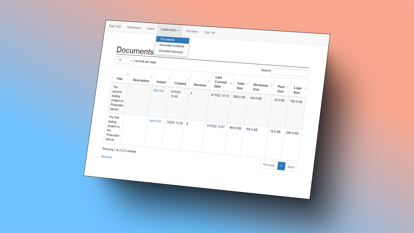Open Document backups menu entry
Image resolution: width=414 pixels, height=233 pixels.
click(171, 52)
